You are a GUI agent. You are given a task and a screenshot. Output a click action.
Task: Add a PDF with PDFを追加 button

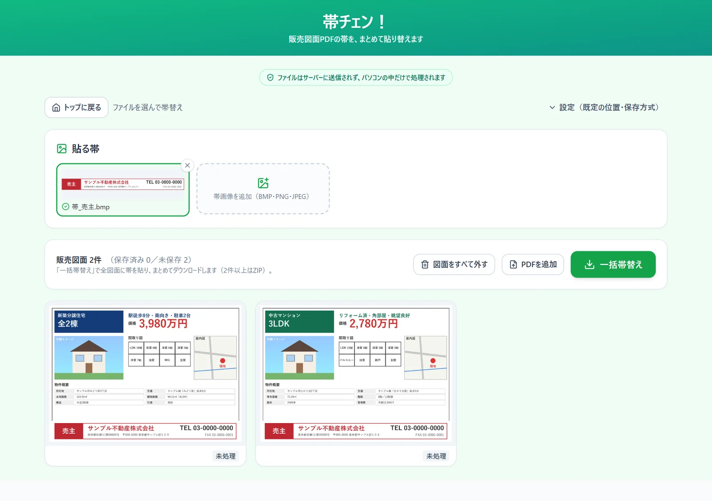(x=533, y=265)
